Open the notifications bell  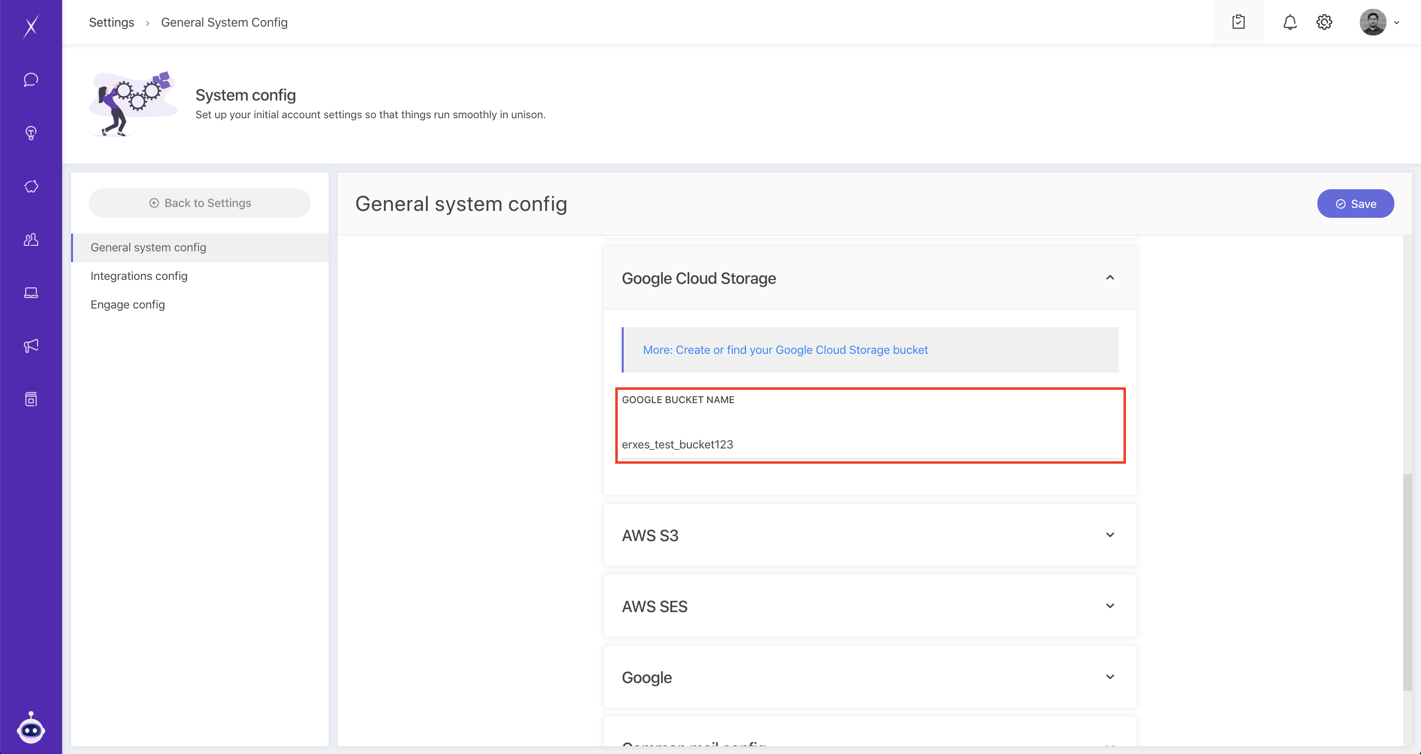tap(1290, 22)
